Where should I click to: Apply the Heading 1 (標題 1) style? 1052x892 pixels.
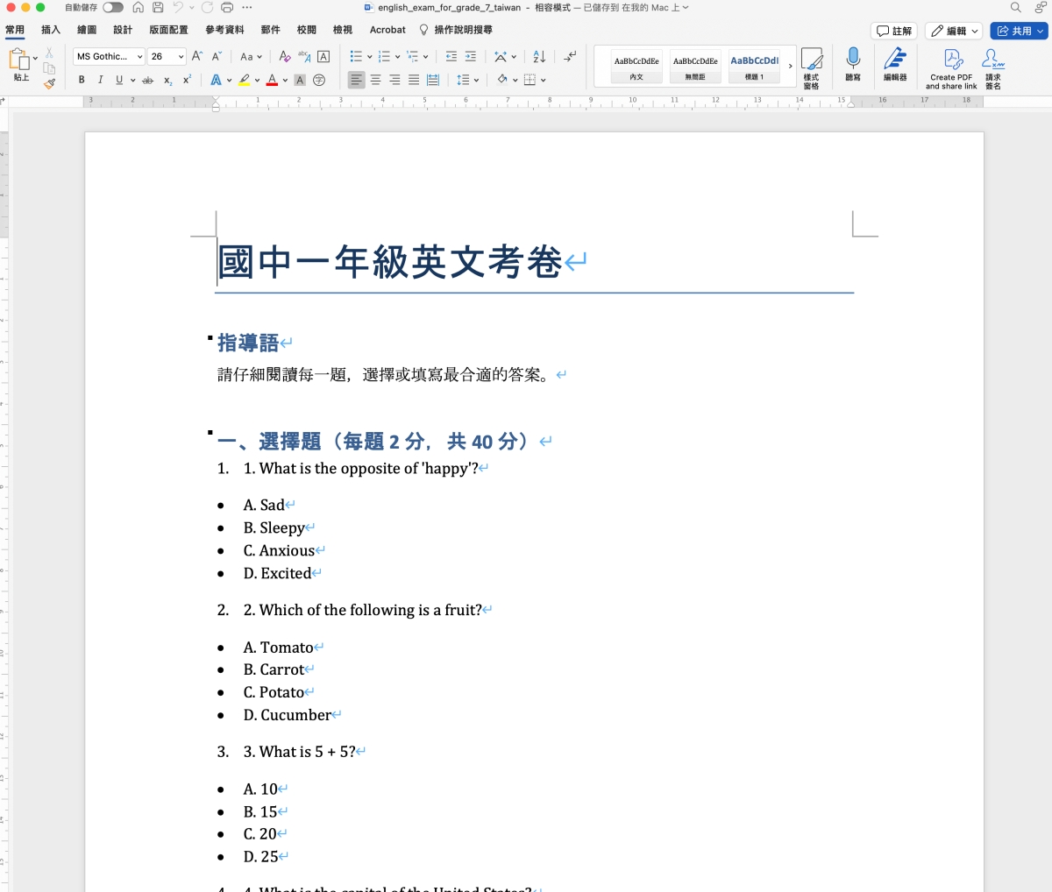pos(754,66)
